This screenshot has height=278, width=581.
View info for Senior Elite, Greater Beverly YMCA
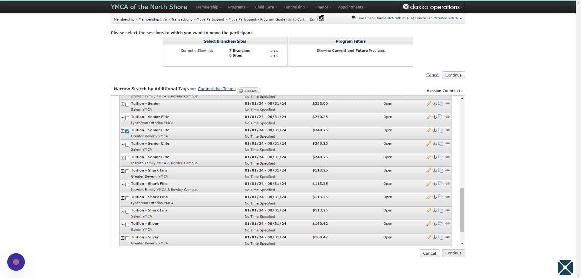click(x=435, y=130)
